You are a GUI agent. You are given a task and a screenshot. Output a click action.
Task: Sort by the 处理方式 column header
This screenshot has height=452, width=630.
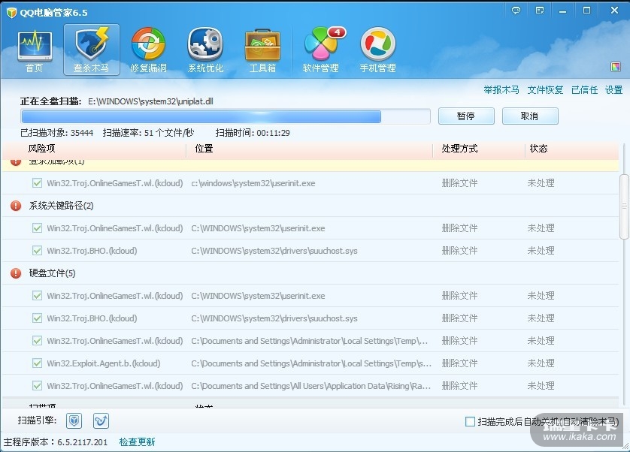pyautogui.click(x=459, y=149)
